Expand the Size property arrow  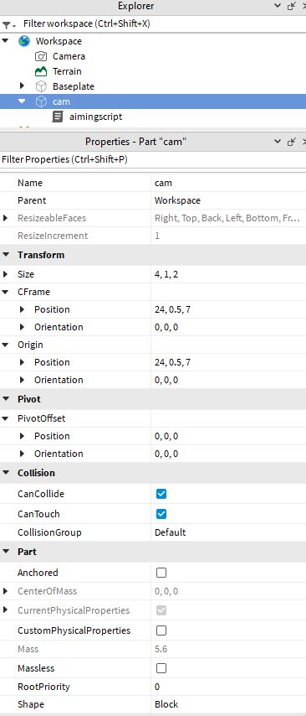pyautogui.click(x=6, y=274)
